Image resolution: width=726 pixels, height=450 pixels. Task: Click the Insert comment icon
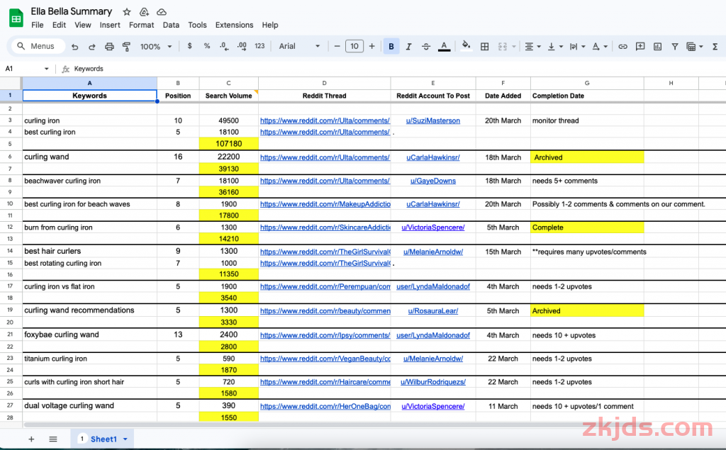point(640,46)
